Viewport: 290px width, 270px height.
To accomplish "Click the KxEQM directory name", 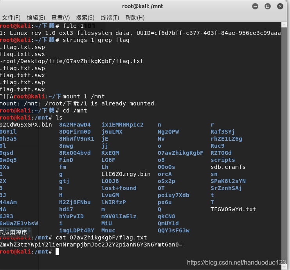I will pos(110,153).
